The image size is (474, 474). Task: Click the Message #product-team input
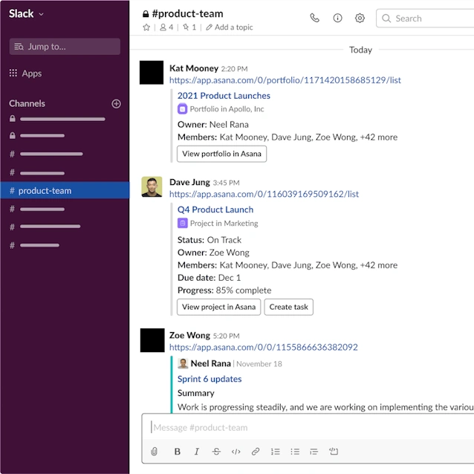308,427
